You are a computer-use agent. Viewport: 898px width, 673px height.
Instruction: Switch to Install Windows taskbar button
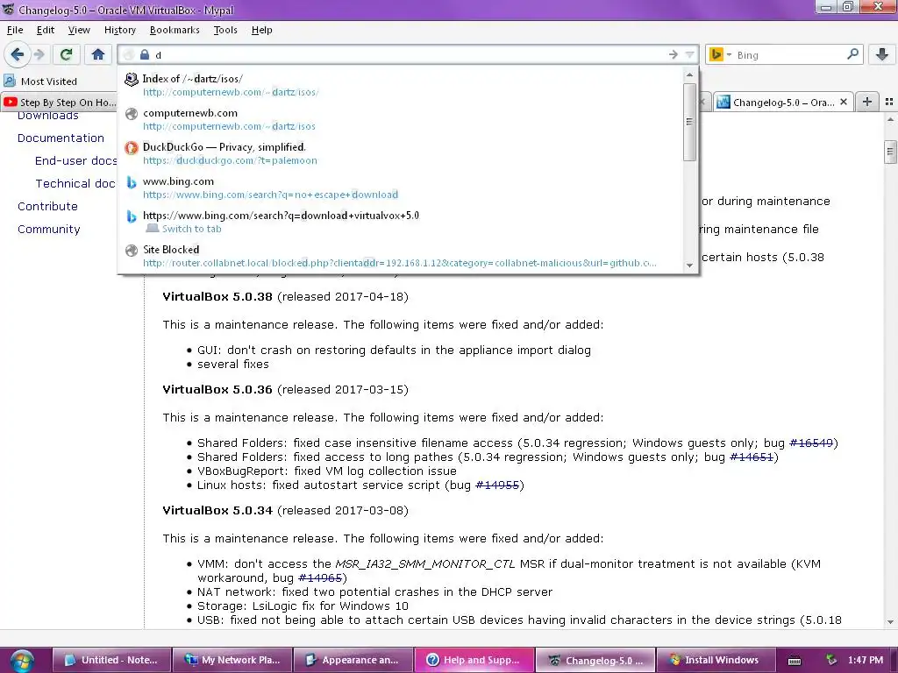tap(716, 660)
